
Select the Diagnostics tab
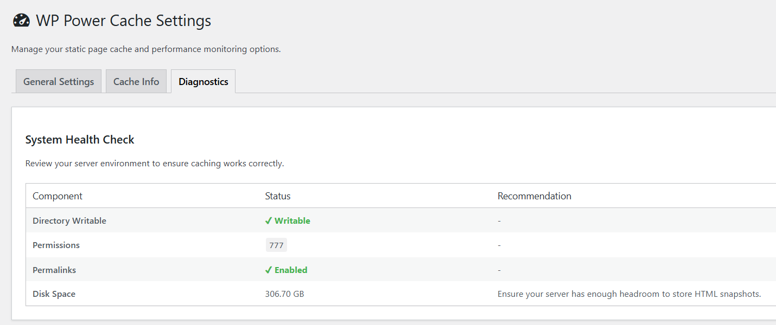[x=203, y=81]
